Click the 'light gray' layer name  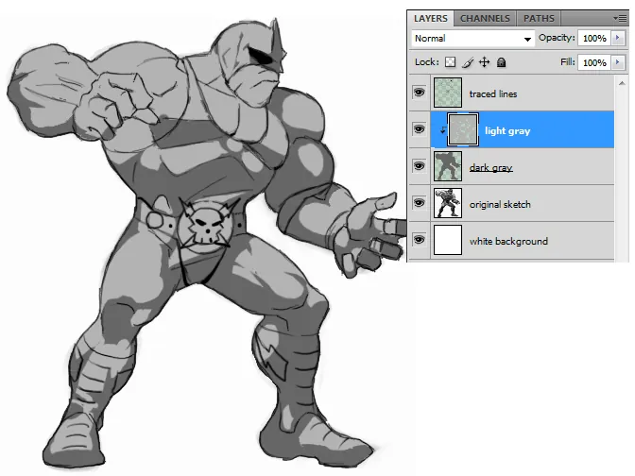point(507,130)
